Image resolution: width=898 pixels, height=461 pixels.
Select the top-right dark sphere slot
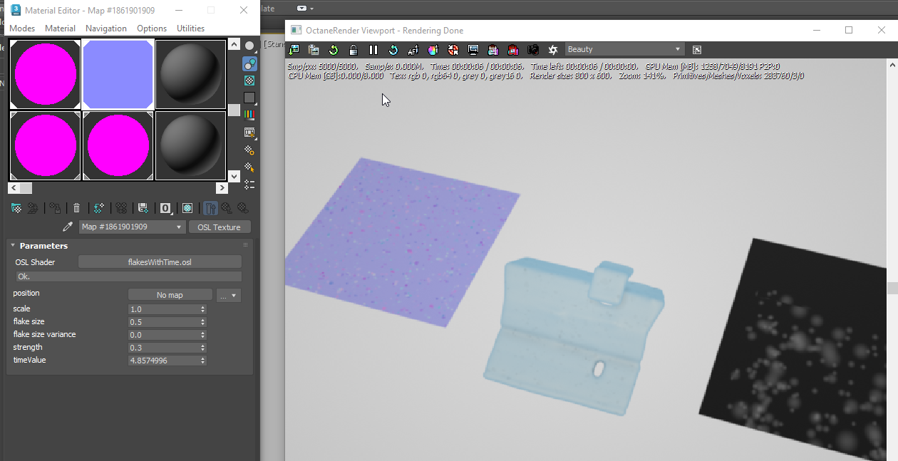point(190,74)
